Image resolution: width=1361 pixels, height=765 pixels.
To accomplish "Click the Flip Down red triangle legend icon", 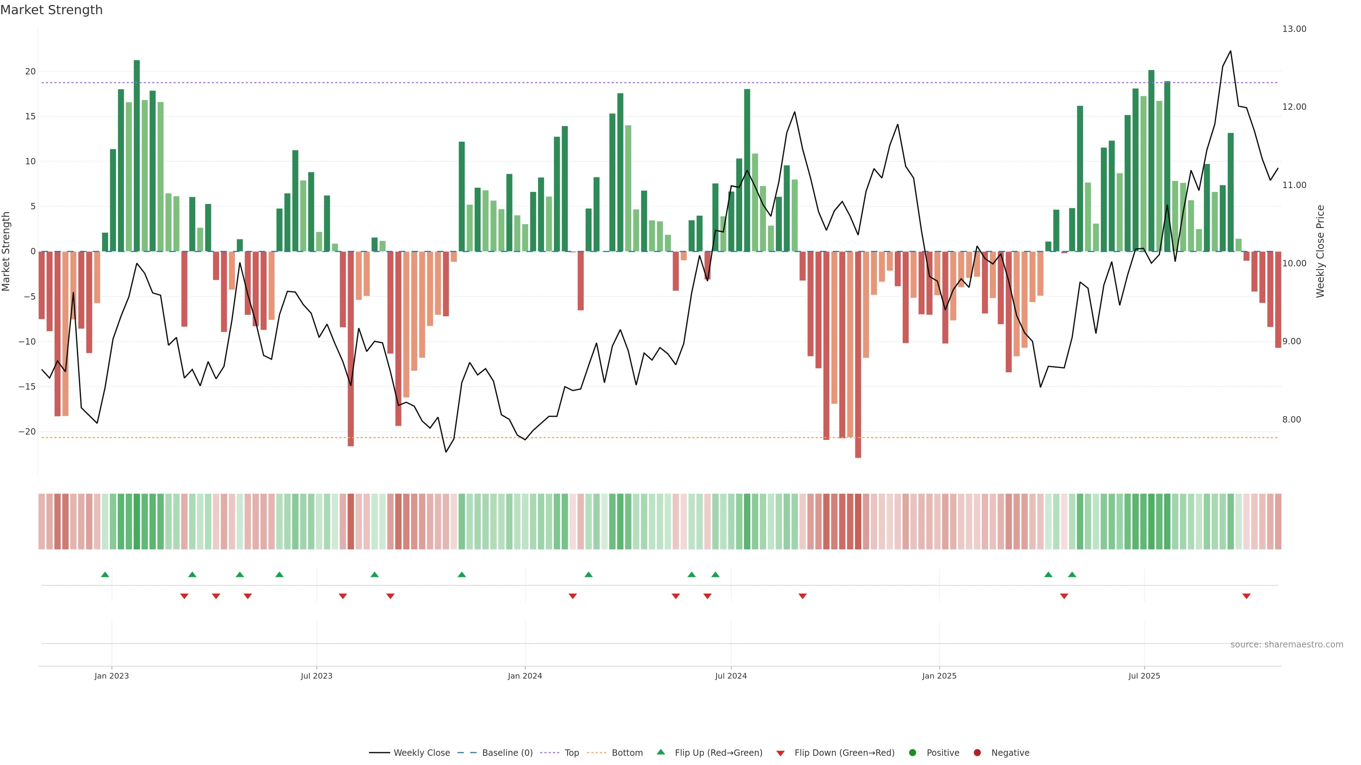I will 780,753.
